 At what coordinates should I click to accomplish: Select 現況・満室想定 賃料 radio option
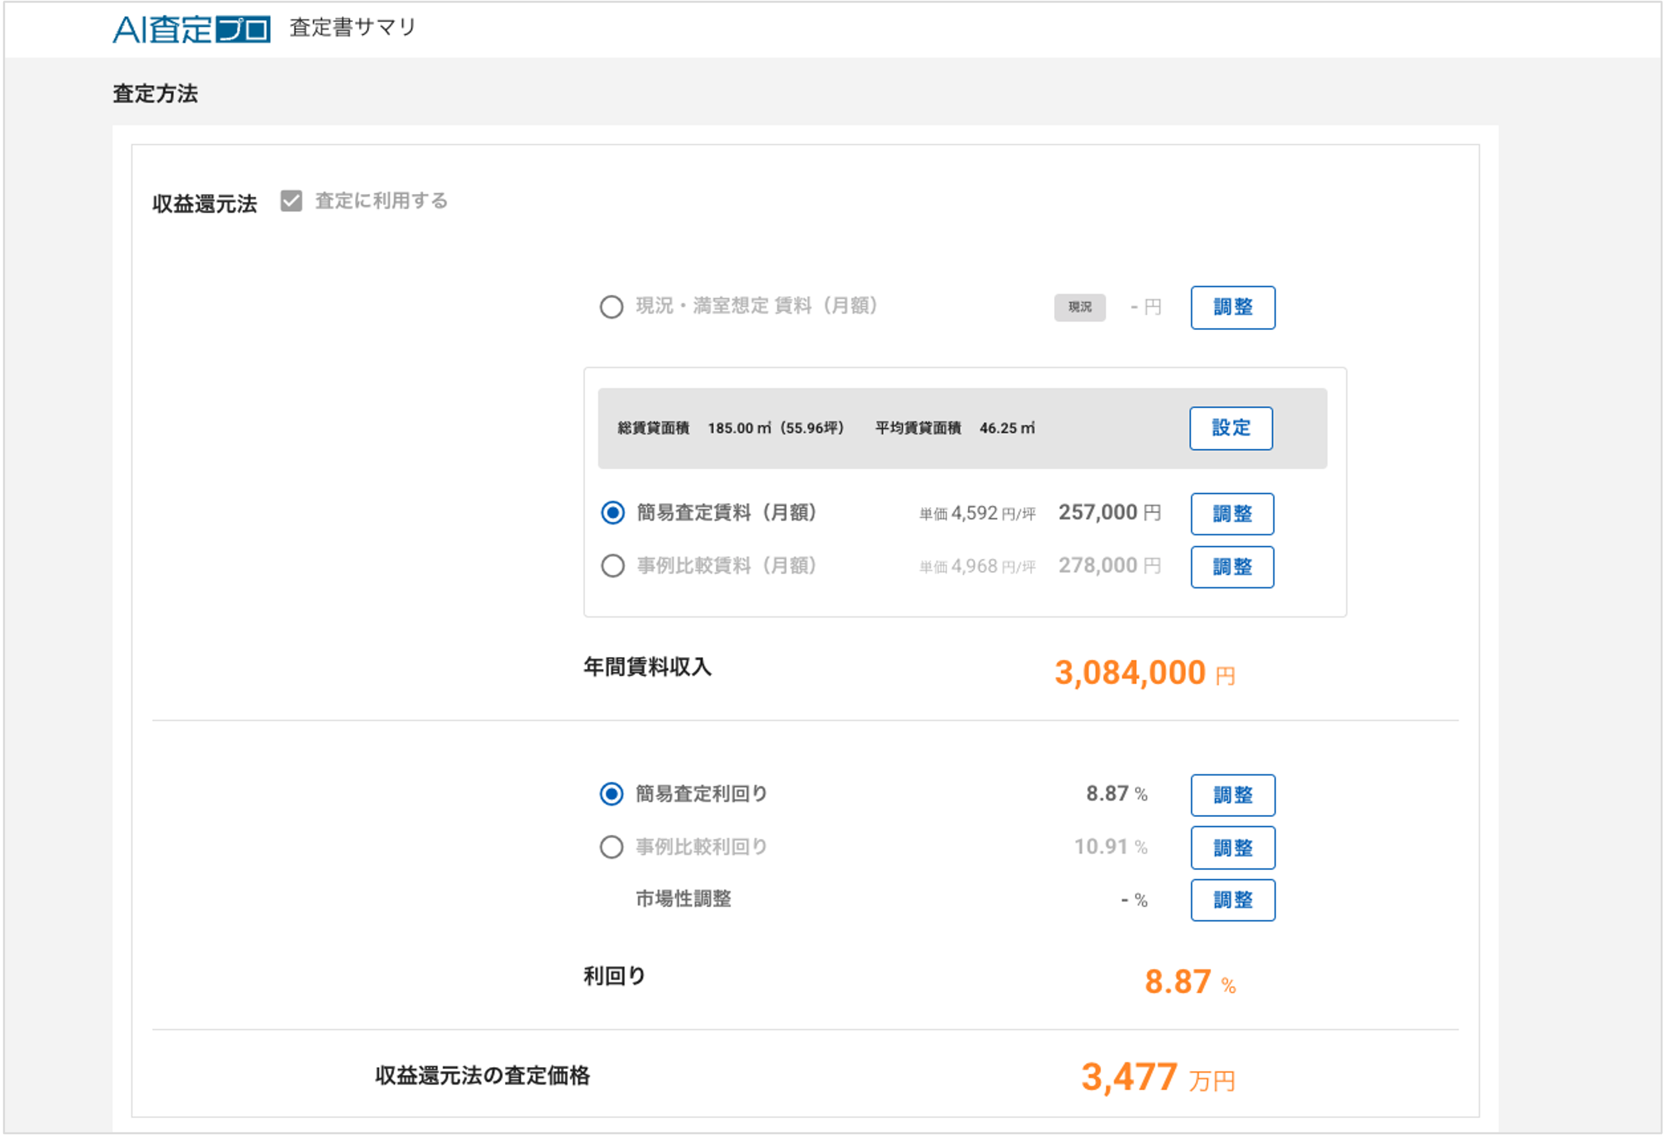pos(611,307)
